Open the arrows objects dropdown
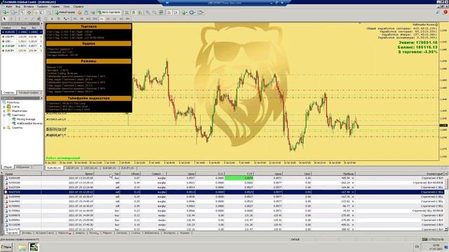 [66, 19]
